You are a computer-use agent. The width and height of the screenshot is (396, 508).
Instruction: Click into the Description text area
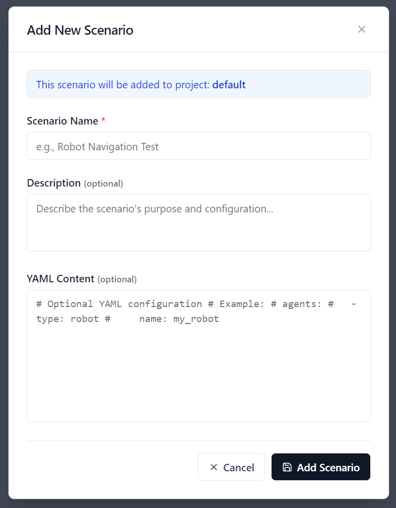[198, 223]
